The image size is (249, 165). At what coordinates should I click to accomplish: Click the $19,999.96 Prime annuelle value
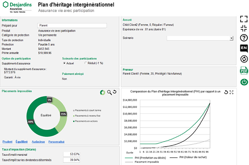click(x=45, y=53)
